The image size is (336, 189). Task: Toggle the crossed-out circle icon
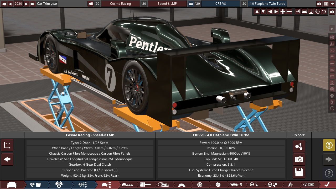(x=332, y=89)
